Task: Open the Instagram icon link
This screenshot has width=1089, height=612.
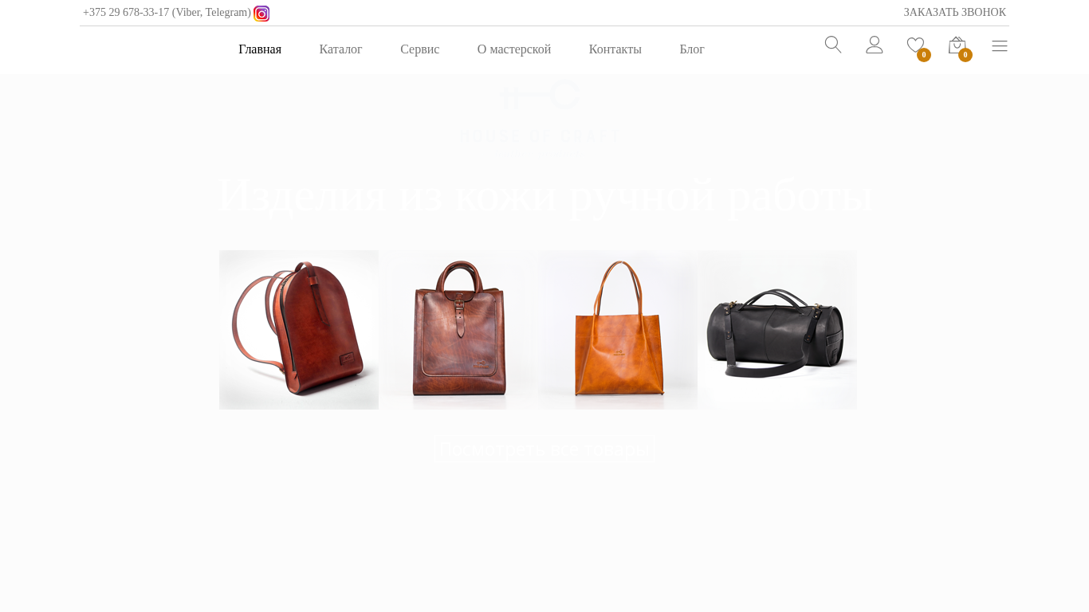Action: click(261, 14)
